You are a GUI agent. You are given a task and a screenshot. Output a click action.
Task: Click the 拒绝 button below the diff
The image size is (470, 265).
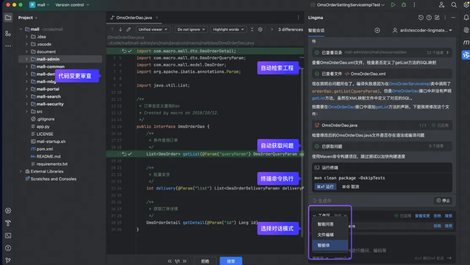click(x=205, y=261)
